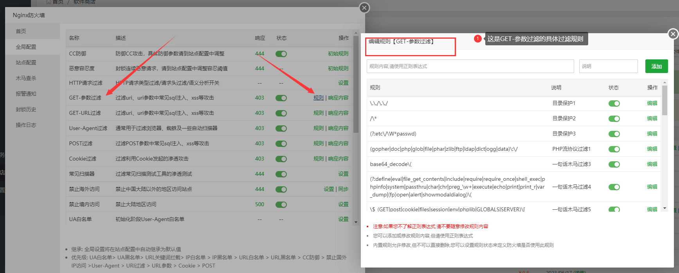Open 设置 for 常见扫描器

(x=343, y=174)
